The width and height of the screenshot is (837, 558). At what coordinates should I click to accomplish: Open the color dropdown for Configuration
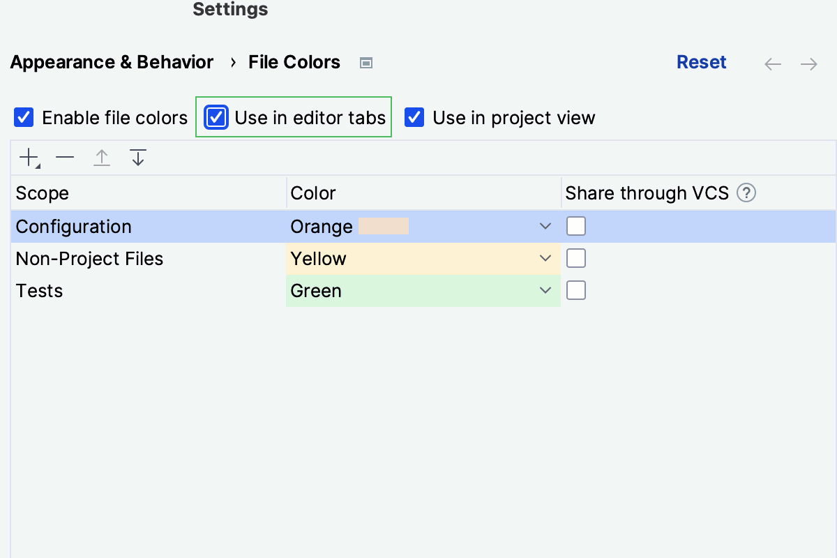click(545, 226)
